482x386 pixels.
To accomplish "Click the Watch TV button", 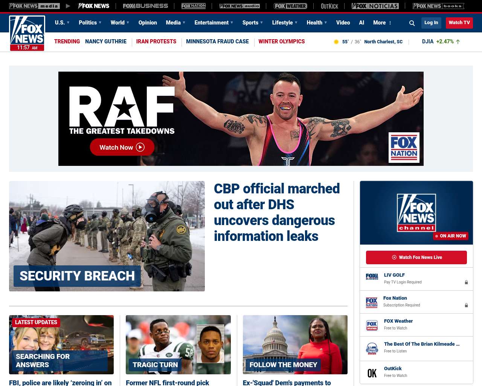I will pos(459,23).
